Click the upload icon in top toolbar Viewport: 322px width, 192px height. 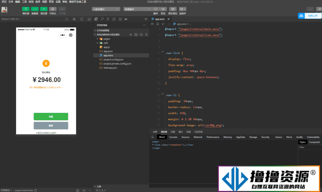pyautogui.click(x=310, y=9)
